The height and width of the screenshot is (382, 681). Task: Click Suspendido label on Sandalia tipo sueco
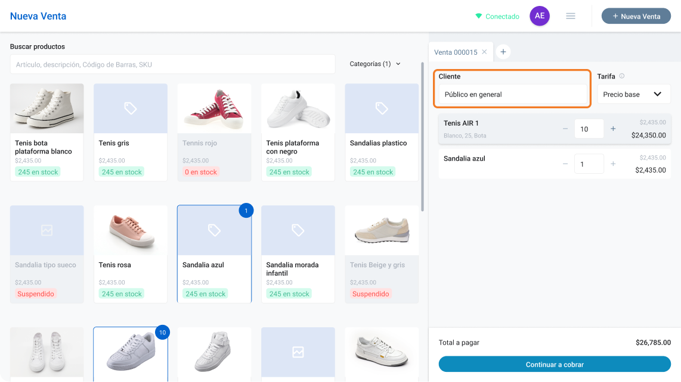(36, 294)
